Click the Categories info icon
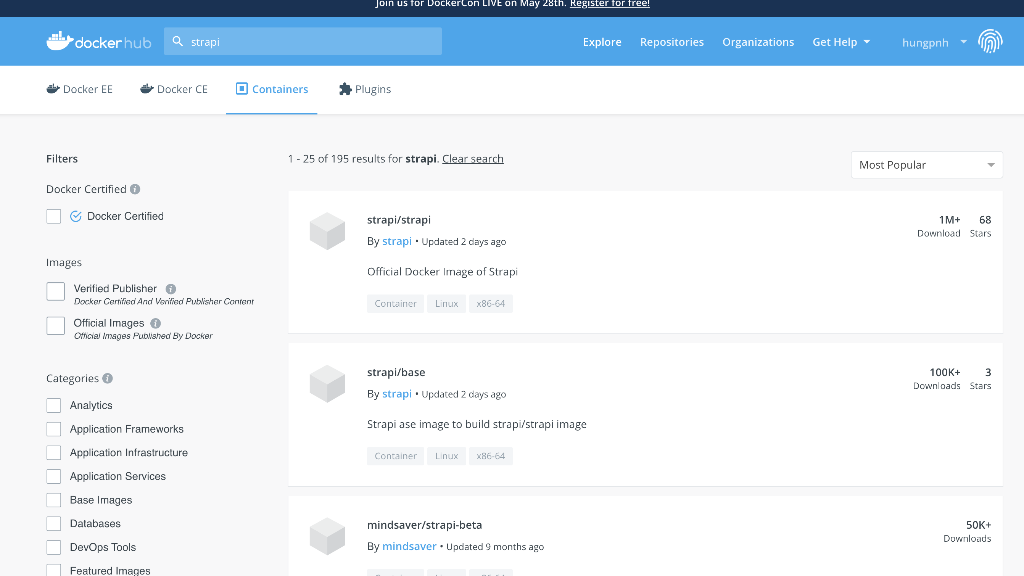Screen dimensions: 1024x576 [107, 378]
